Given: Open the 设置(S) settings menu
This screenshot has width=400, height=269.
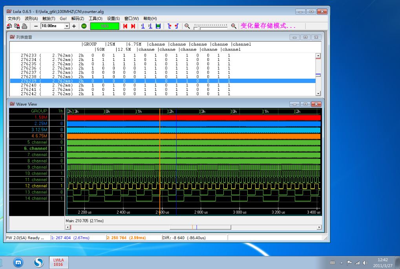Looking at the screenshot, I should 113,18.
